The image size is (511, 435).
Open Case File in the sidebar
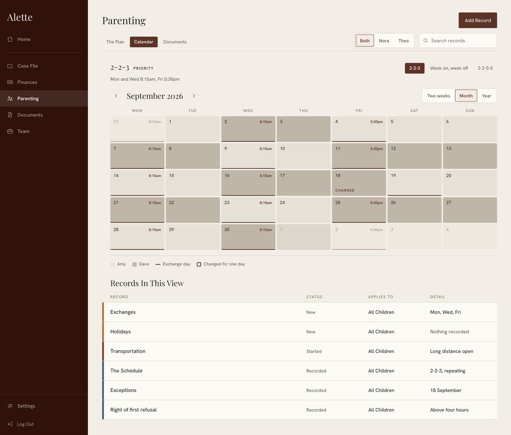coord(44,66)
